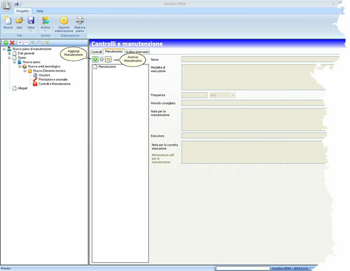Viewport: 350px width, 271px height.
Task: Select the Progetto ribbon tab
Action: coord(23,11)
